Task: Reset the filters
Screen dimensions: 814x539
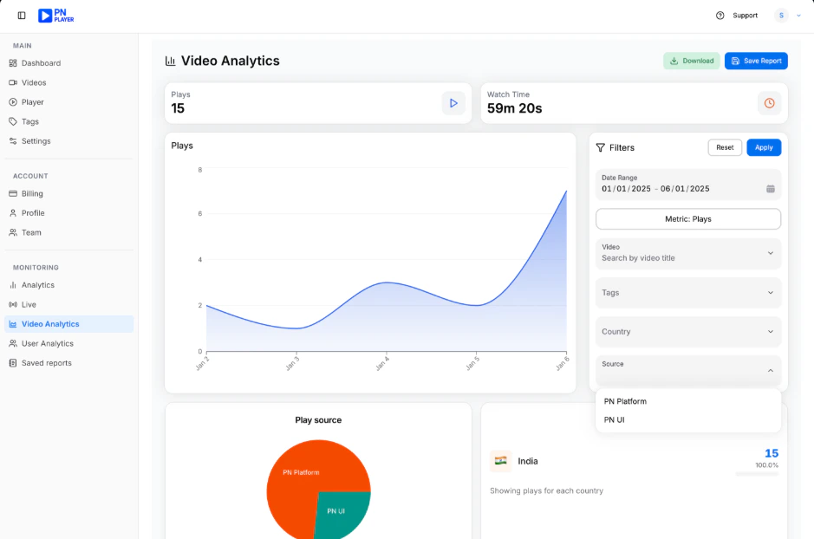Action: 725,148
